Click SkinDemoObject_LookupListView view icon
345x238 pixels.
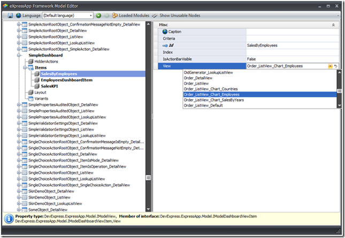(25, 203)
